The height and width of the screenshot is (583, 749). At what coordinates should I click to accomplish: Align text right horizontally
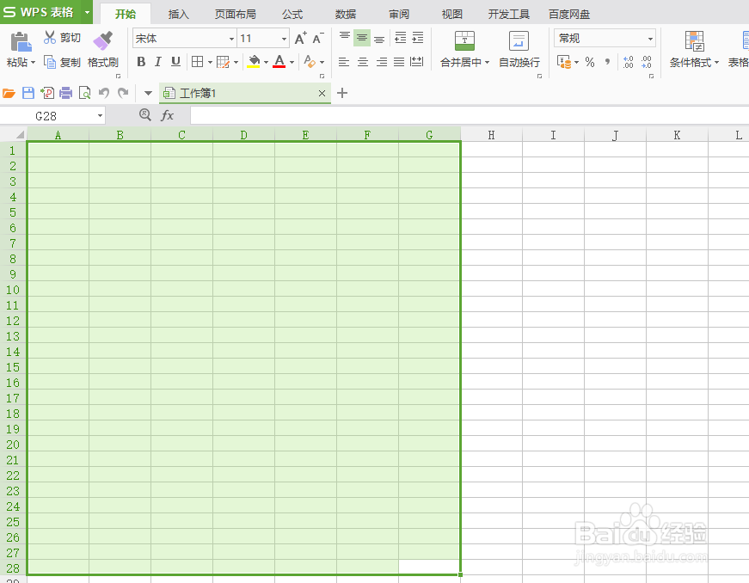(x=381, y=62)
